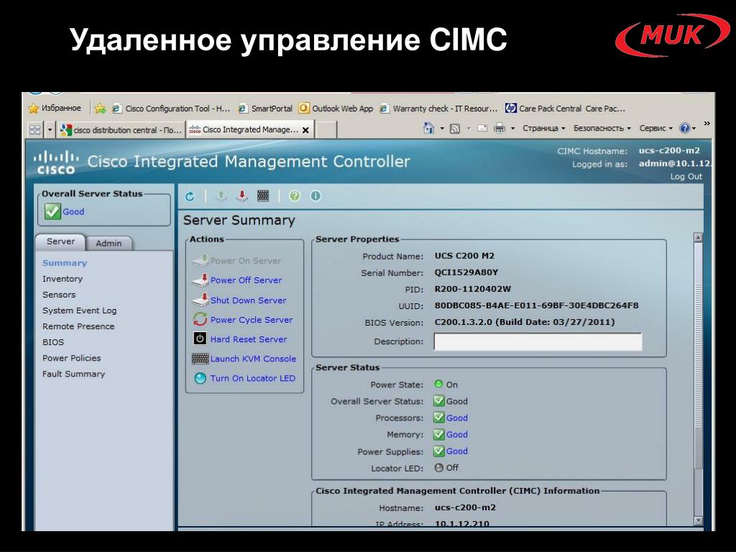This screenshot has height=552, width=736.
Task: Click the add-to-favorites bar star icon
Action: 100,109
